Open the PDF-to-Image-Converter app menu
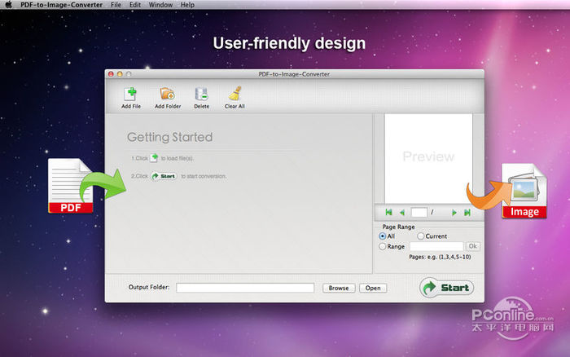 61,5
